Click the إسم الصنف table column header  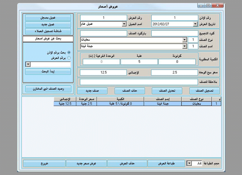point(163,99)
